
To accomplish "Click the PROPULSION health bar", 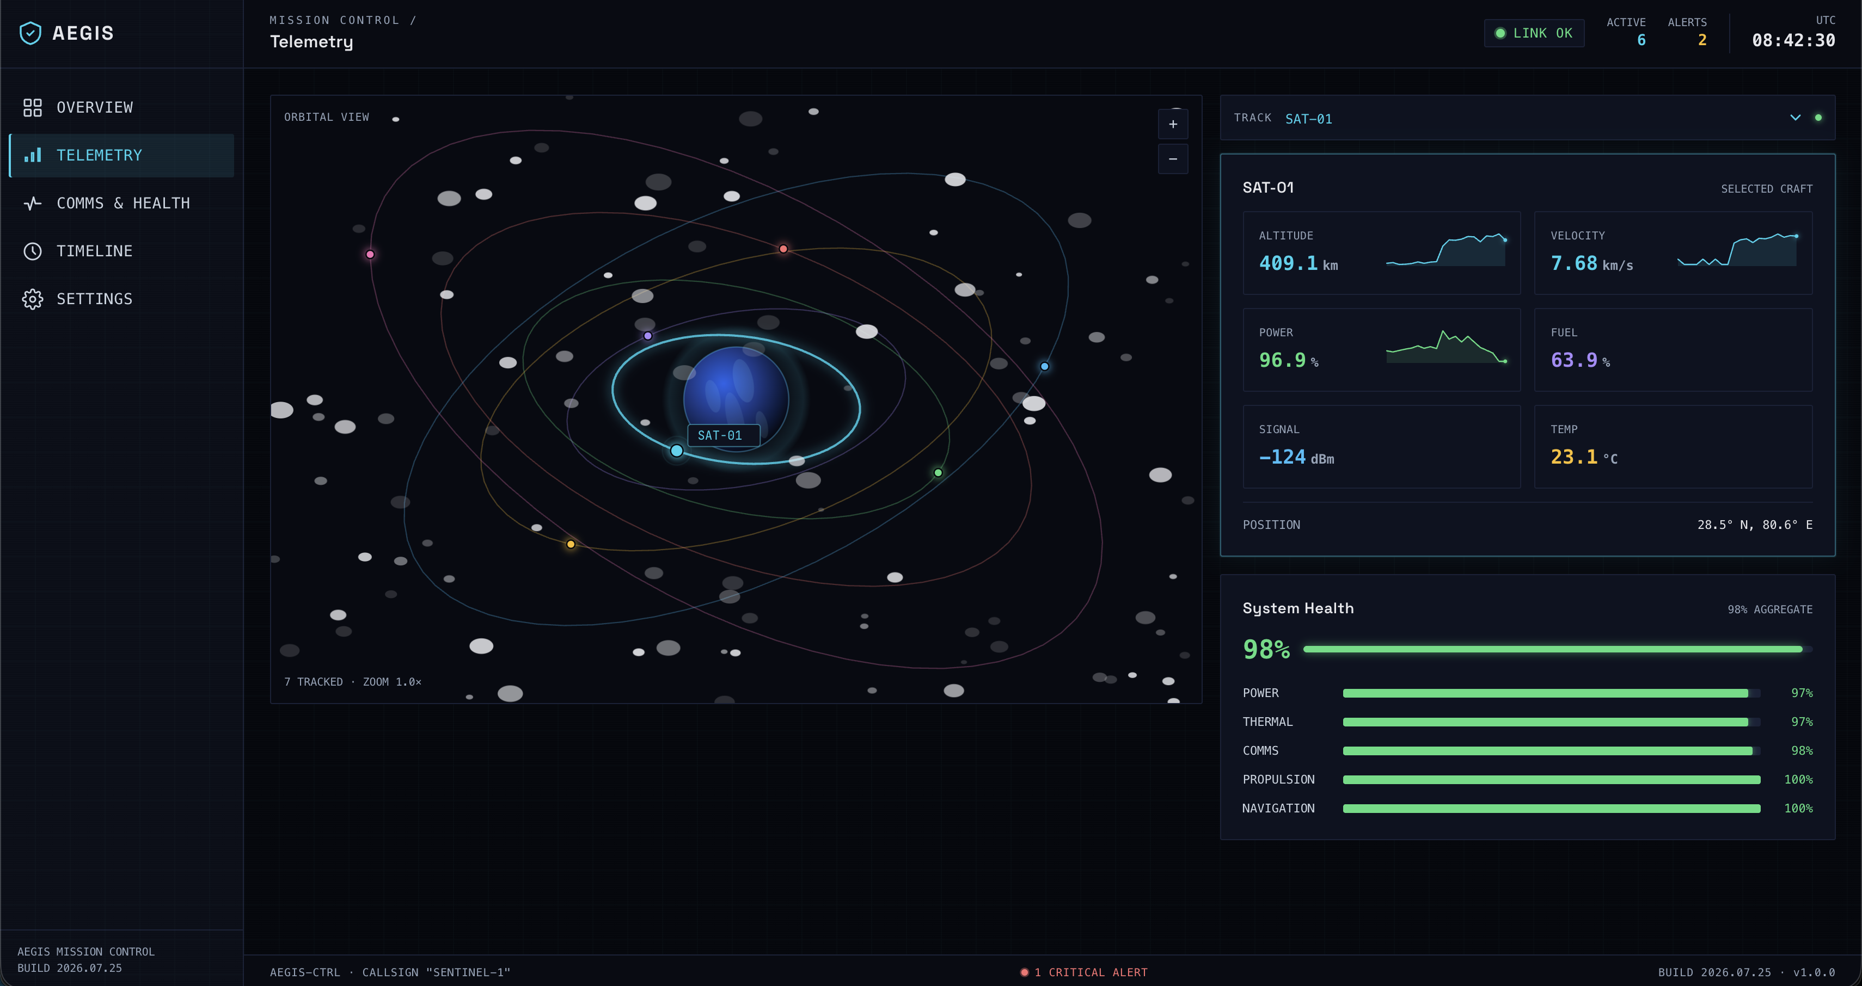I will click(x=1551, y=780).
